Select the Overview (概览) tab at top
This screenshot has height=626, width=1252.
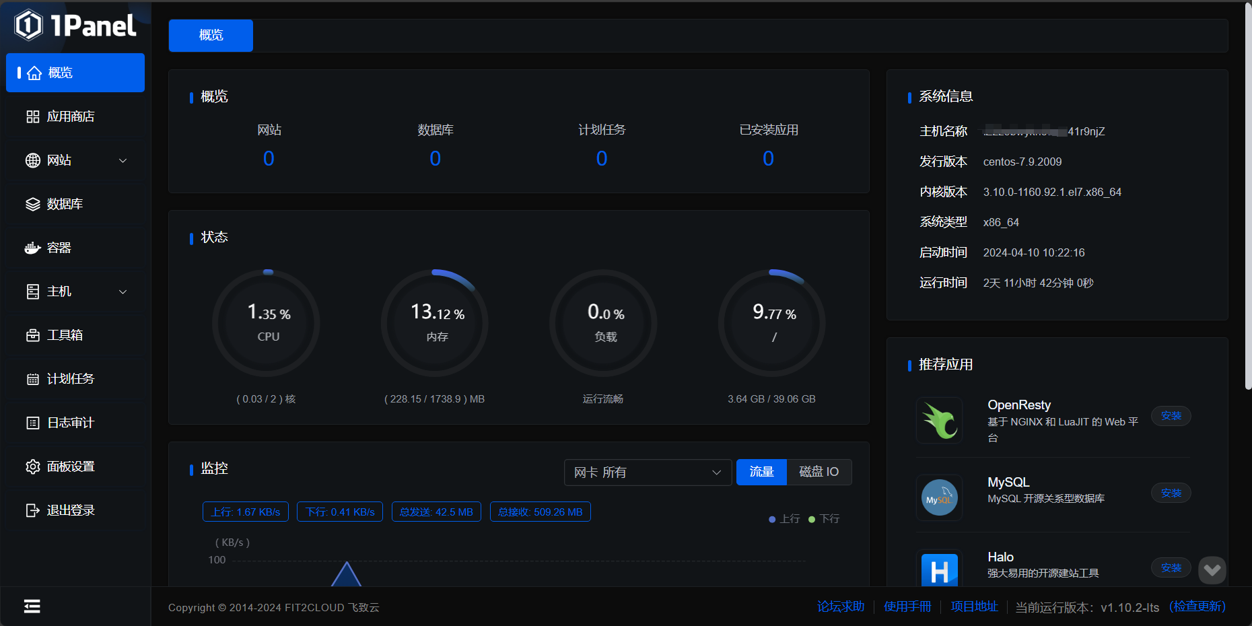pyautogui.click(x=211, y=36)
